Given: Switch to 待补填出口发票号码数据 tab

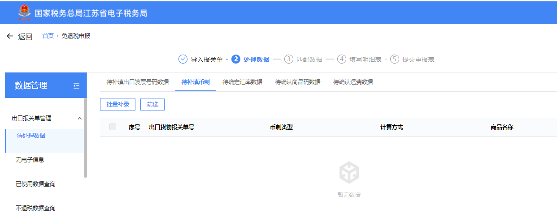Looking at the screenshot, I should click(x=137, y=82).
